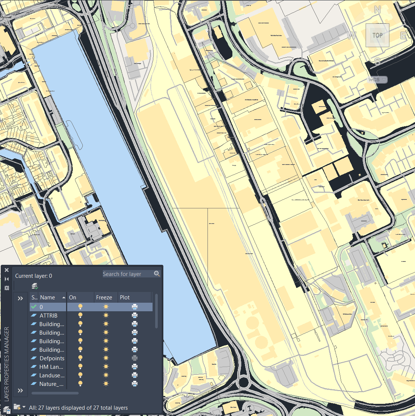Click the horizontal scrollbar below the layer list
The image size is (415, 416).
coord(56,393)
